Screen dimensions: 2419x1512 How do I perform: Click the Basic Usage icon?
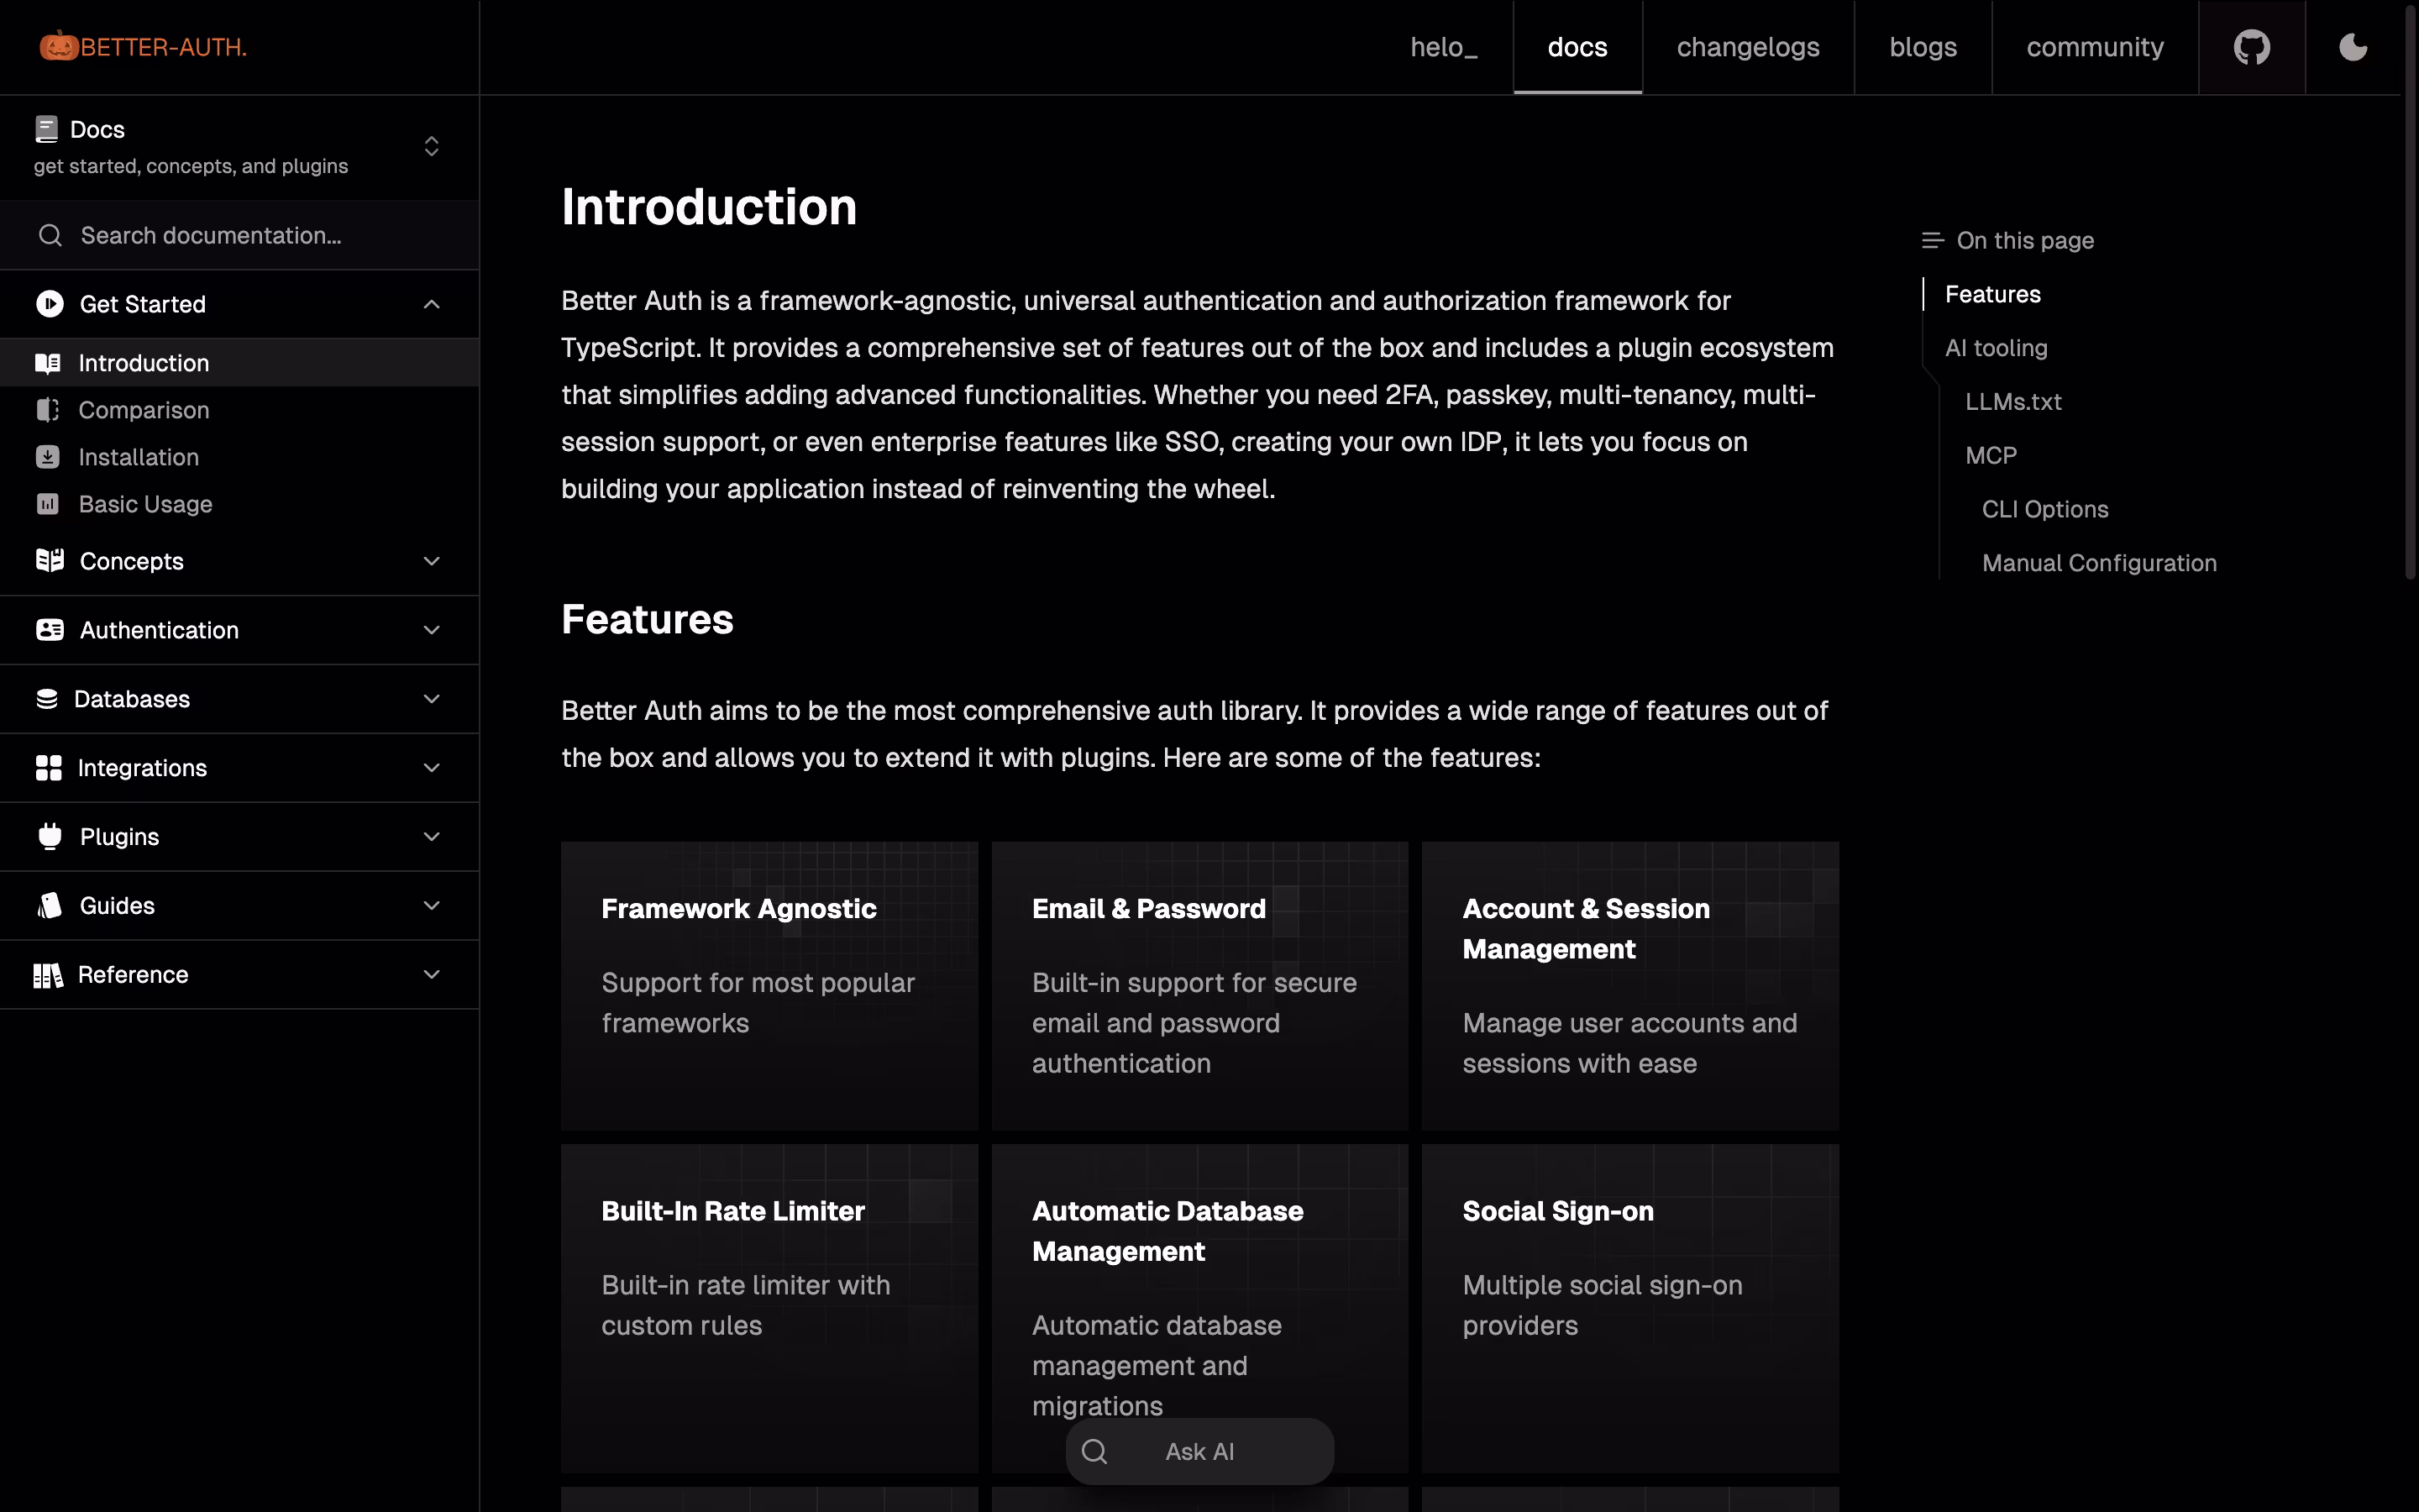coord(47,504)
